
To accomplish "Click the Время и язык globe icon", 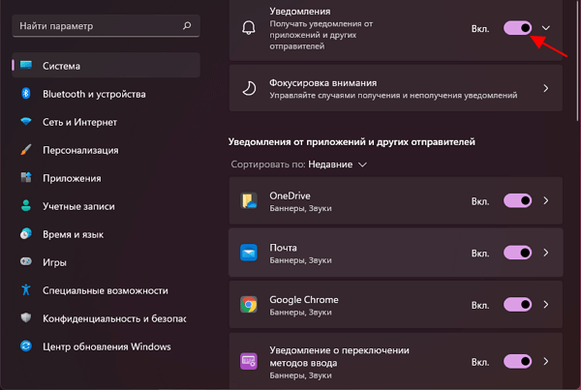I will 26,233.
